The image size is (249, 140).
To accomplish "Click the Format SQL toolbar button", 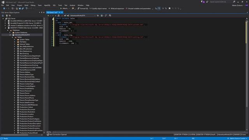I will [x=83, y=9].
